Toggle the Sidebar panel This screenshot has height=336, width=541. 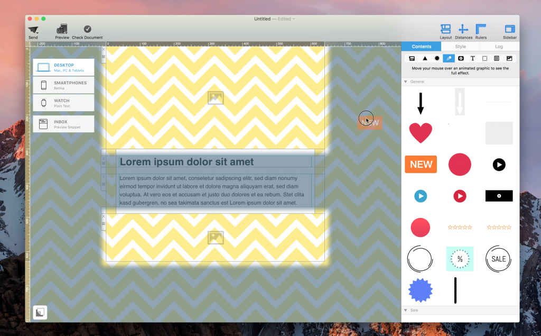[x=510, y=29]
